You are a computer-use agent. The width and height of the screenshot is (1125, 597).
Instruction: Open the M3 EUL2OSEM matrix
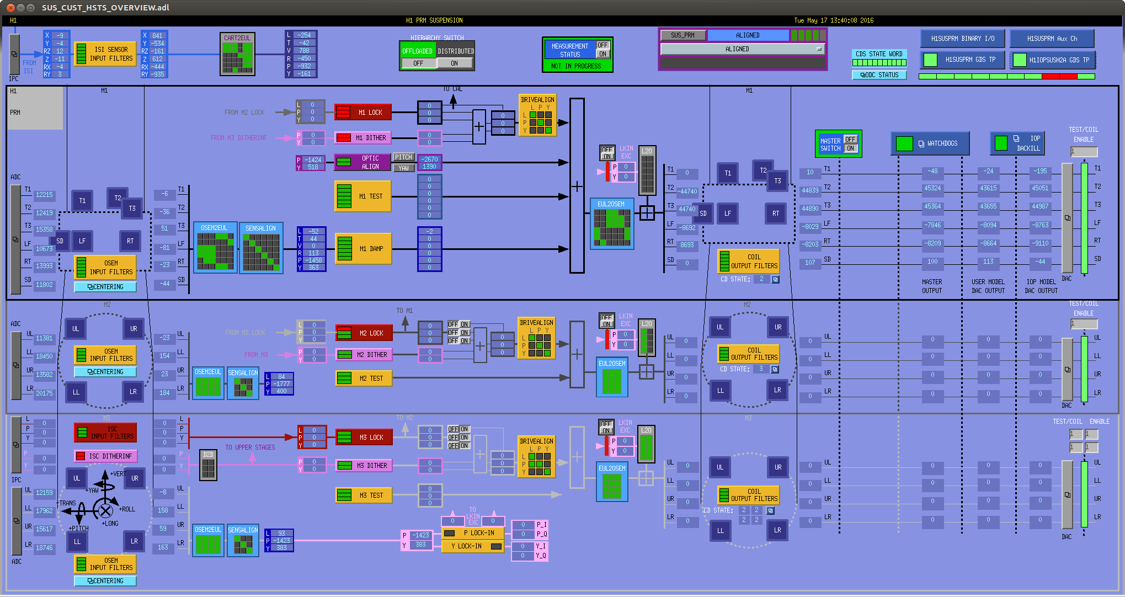coord(612,482)
